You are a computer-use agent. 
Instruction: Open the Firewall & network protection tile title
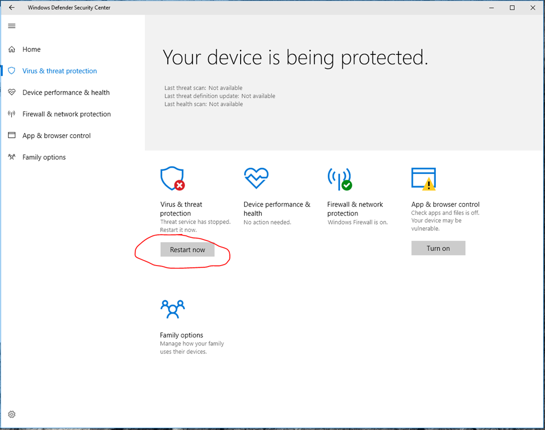pyautogui.click(x=355, y=209)
